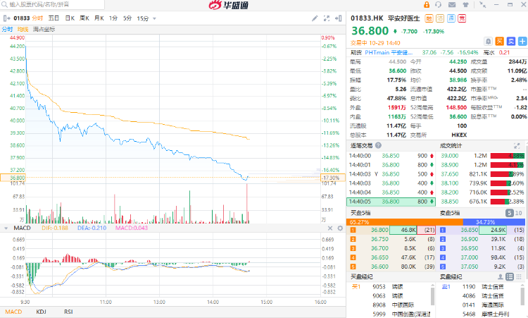Click the 成交统计 section header
Viewport: 528px width, 318px height.
click(451, 146)
